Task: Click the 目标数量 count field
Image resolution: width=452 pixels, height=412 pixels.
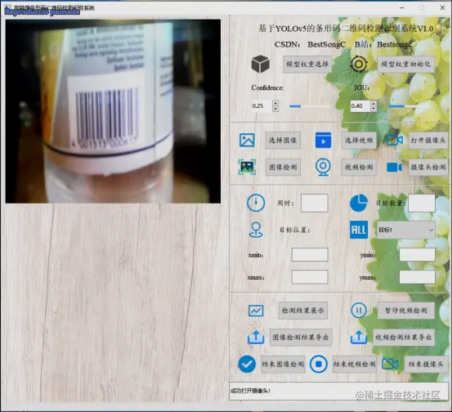Action: point(422,203)
